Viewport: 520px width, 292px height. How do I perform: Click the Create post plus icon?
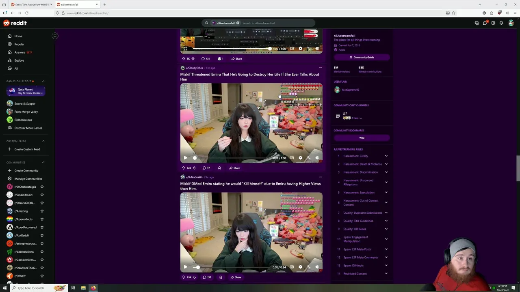pyautogui.click(x=493, y=23)
